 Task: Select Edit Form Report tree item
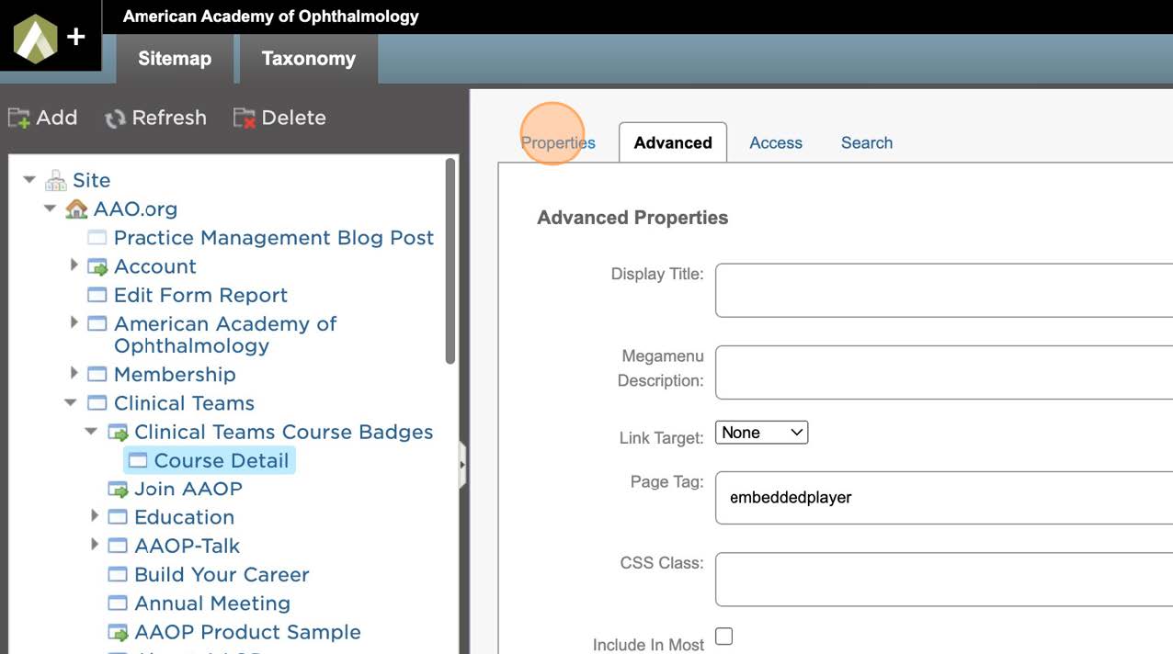(200, 295)
